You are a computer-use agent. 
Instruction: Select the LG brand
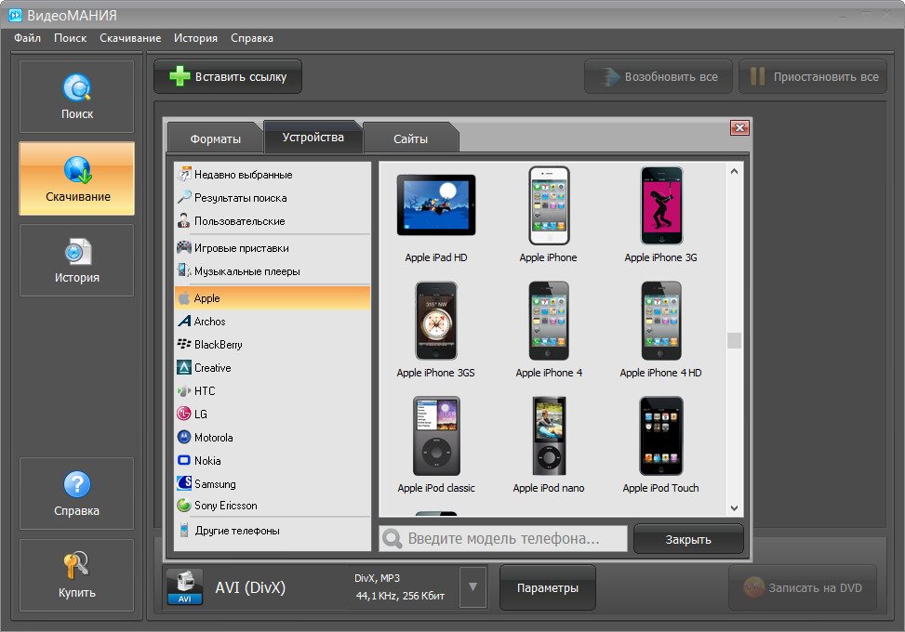(272, 414)
